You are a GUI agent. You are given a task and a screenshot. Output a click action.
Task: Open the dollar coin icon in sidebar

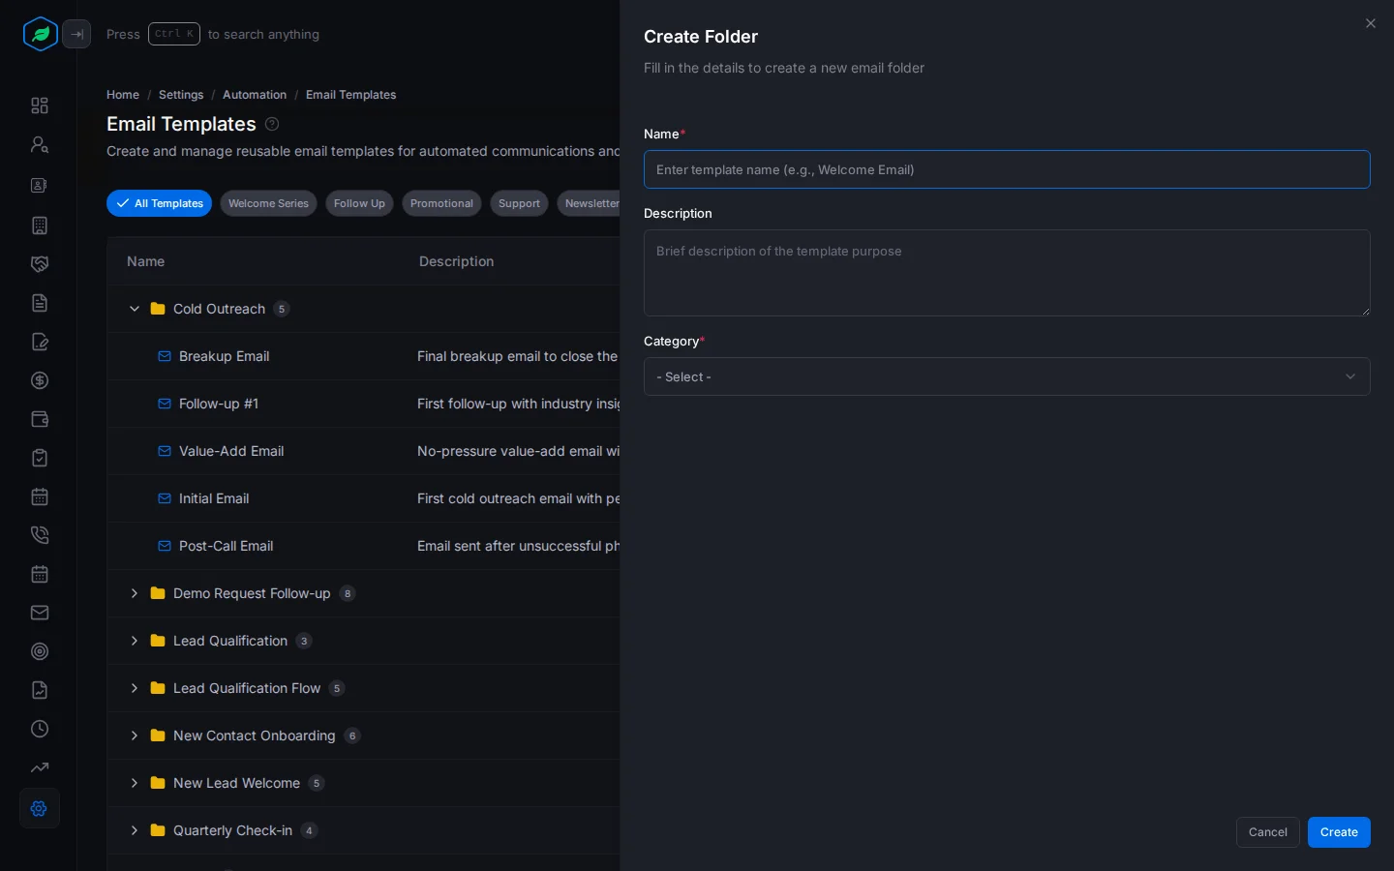pos(40,380)
